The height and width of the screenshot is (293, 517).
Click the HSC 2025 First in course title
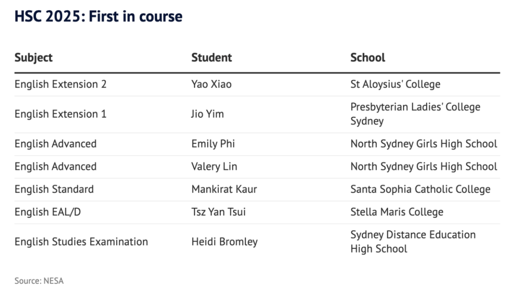(98, 17)
